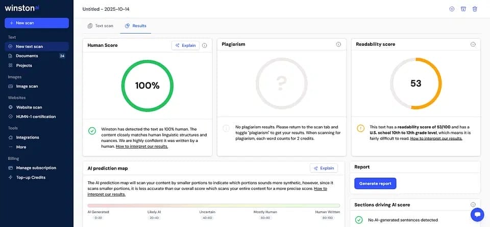Click the Human Score info icon
The image size is (490, 227).
tap(205, 45)
